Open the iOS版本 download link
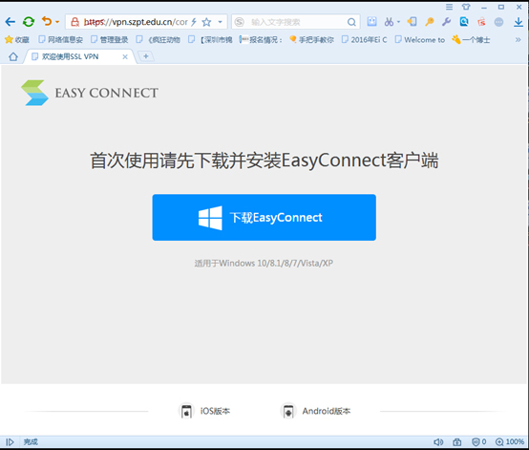The height and width of the screenshot is (450, 529). [204, 411]
